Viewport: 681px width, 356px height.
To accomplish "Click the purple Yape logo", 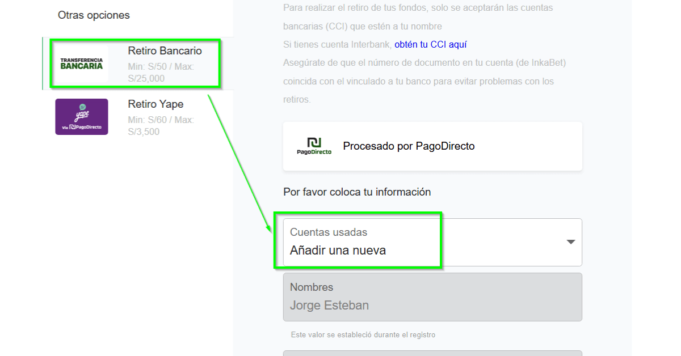I will [x=82, y=117].
